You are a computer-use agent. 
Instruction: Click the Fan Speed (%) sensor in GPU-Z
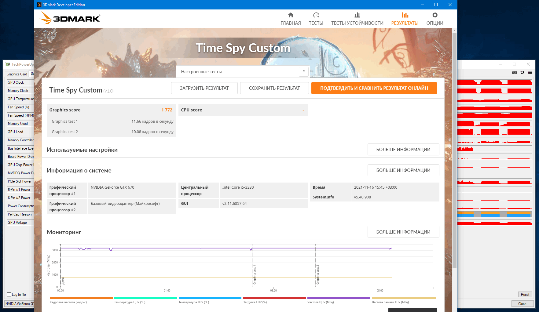point(20,107)
